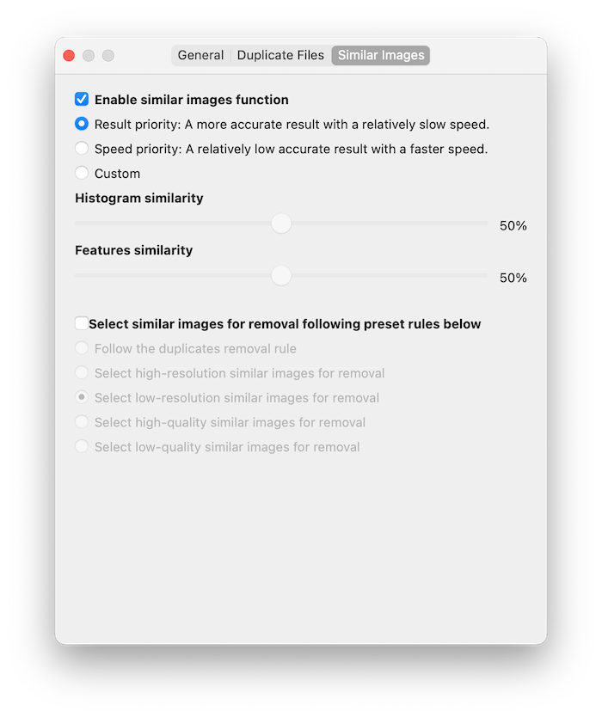
Task: Click the Histogram similarity slider track right end
Action: tap(485, 224)
